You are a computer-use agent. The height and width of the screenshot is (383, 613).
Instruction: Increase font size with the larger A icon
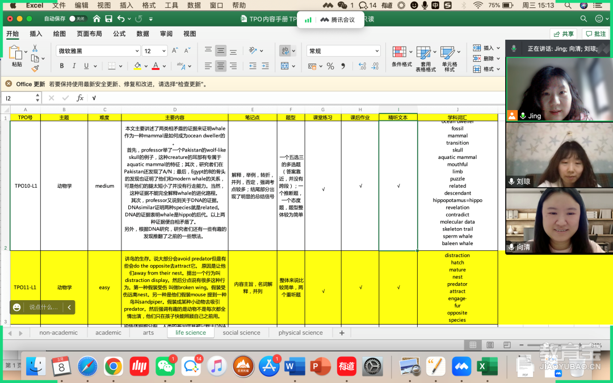click(x=175, y=50)
